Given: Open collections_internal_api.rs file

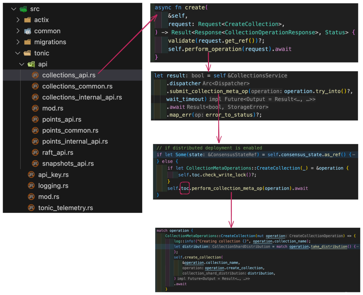Looking at the screenshot, I should click(82, 97).
